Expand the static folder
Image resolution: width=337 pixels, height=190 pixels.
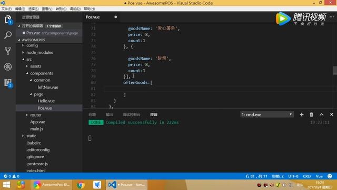tap(23, 136)
